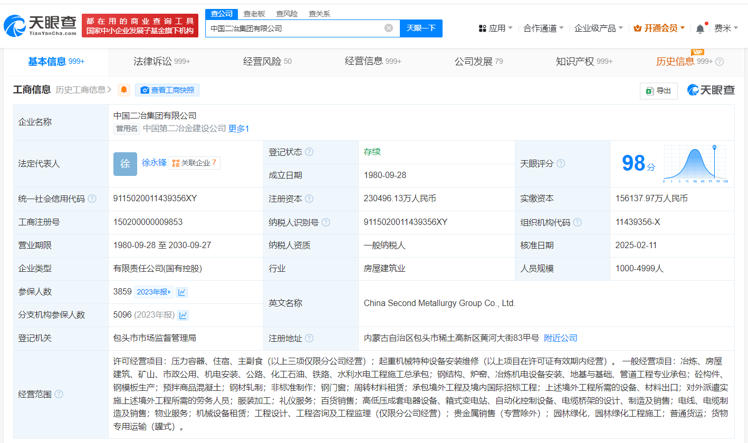
Task: Click the help icon beside 统一社会信用代码
Action: 92,199
